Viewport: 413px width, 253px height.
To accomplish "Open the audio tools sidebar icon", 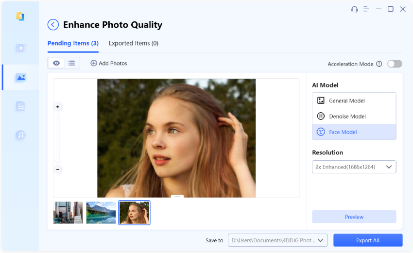I will (x=20, y=135).
